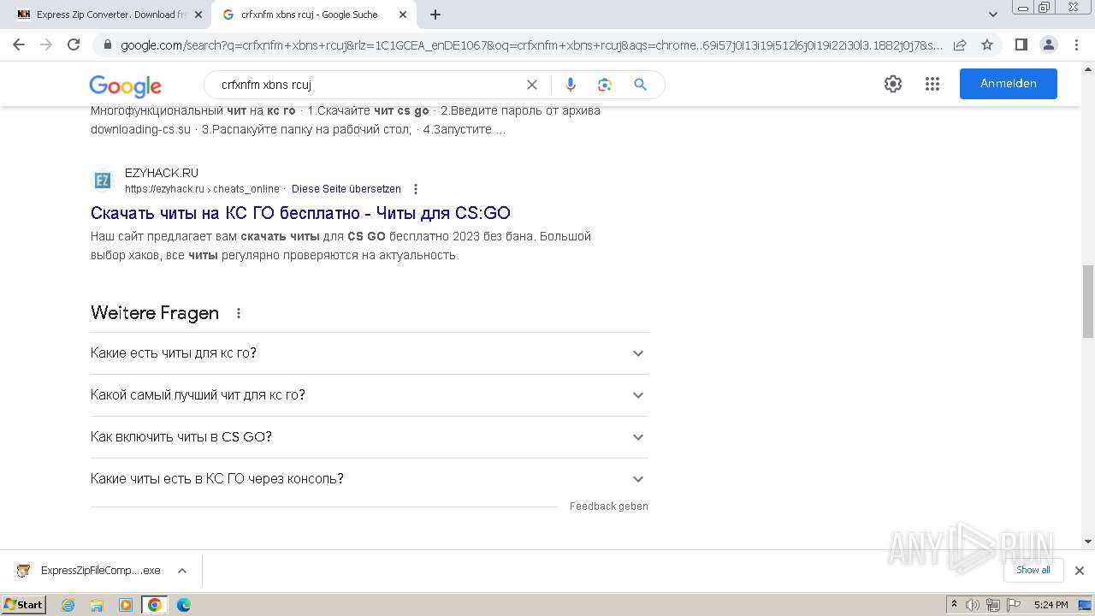This screenshot has height=616, width=1095.
Task: Open the media player taskbar icon
Action: pyautogui.click(x=126, y=605)
